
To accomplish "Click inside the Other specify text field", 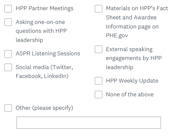I will 88,123.
